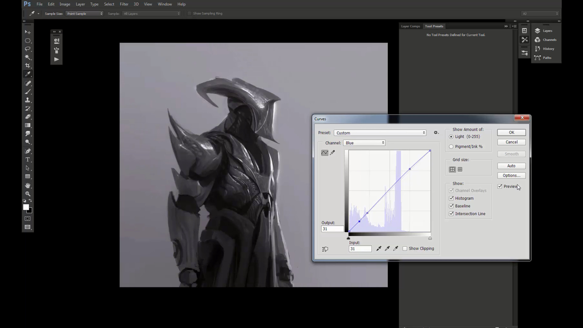
Task: Open the workspace switcher dropdown
Action: pos(540,14)
